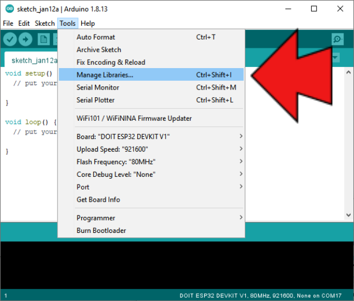Open Serial Monitor magnifier icon in toolbar
This screenshot has height=301, width=354.
click(338, 39)
